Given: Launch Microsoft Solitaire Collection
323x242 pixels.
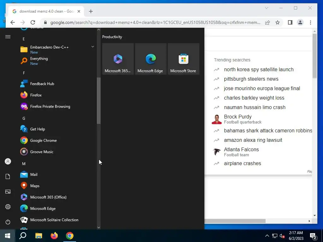Looking at the screenshot, I should [57, 220].
